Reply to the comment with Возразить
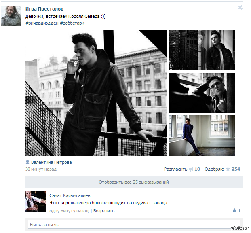 pos(104,211)
